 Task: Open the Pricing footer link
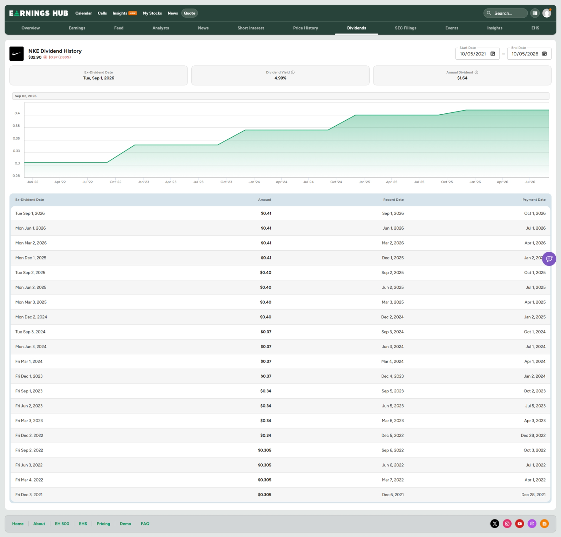click(103, 524)
